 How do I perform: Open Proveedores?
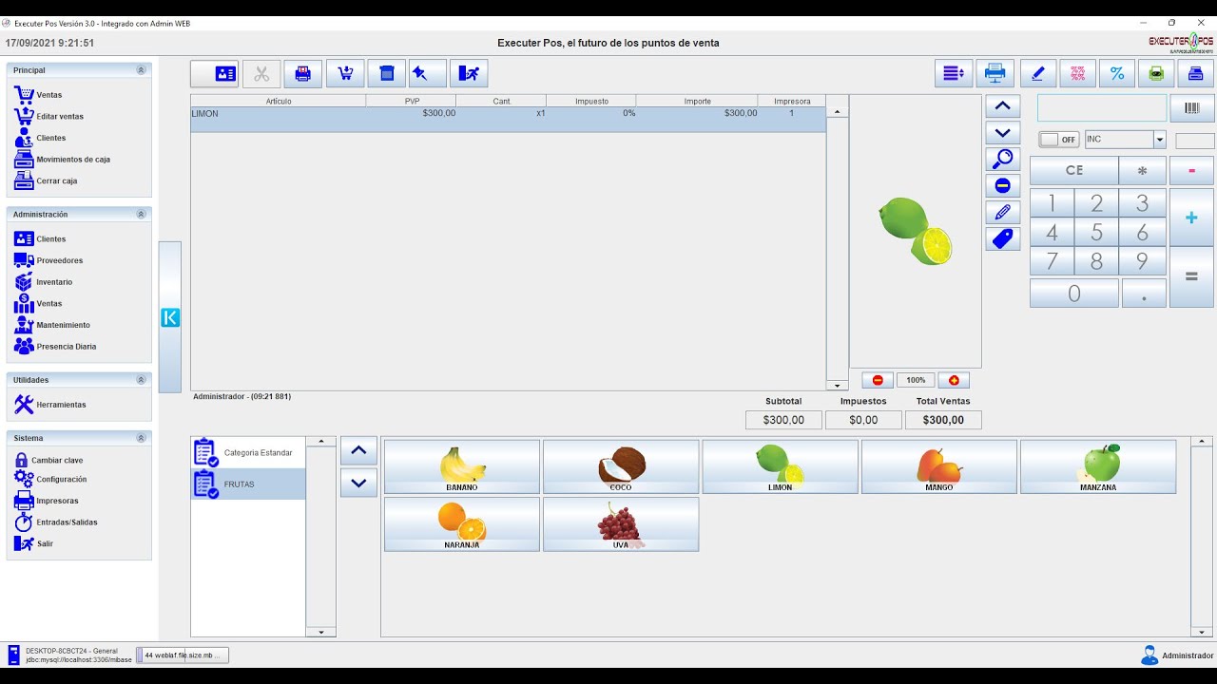coord(48,260)
